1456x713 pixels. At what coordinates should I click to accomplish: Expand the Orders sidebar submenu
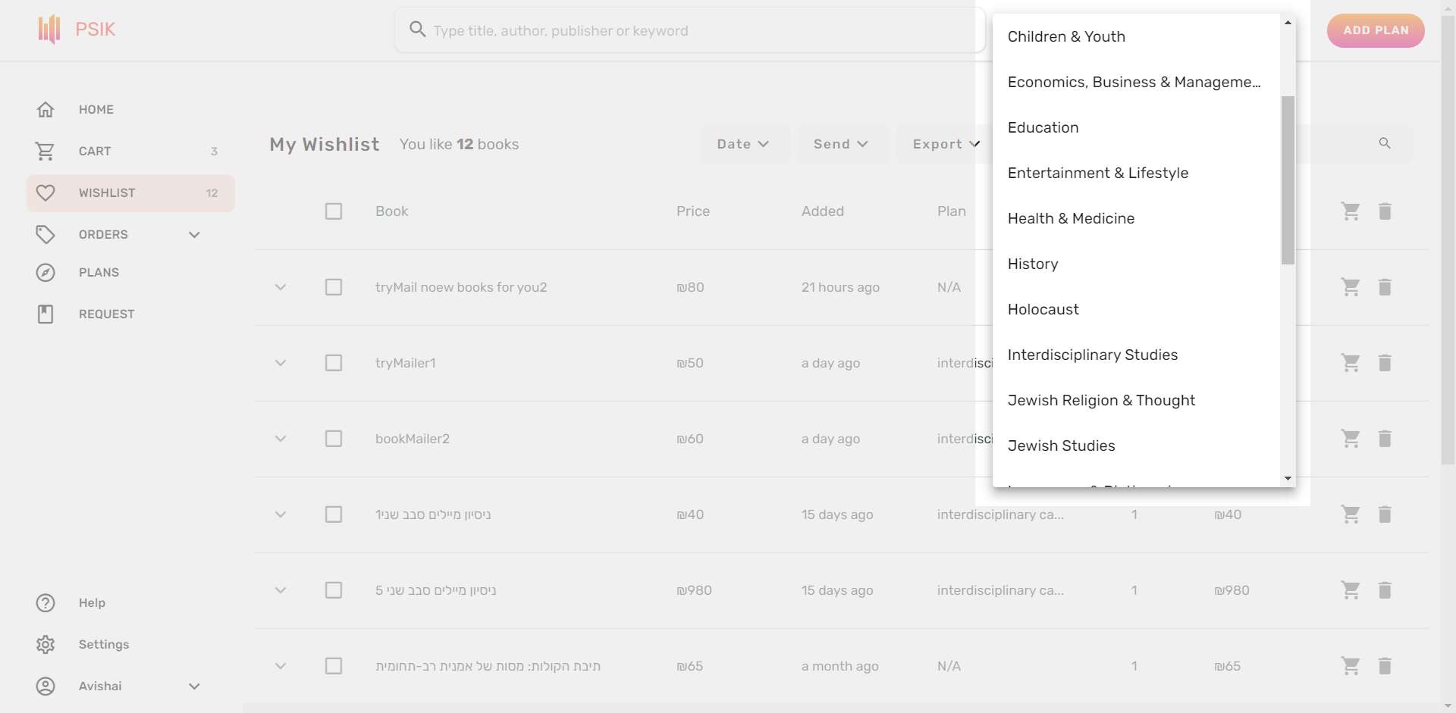(x=194, y=235)
